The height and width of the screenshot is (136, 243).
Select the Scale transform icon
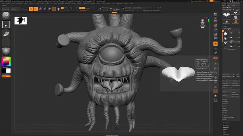tap(45, 9)
